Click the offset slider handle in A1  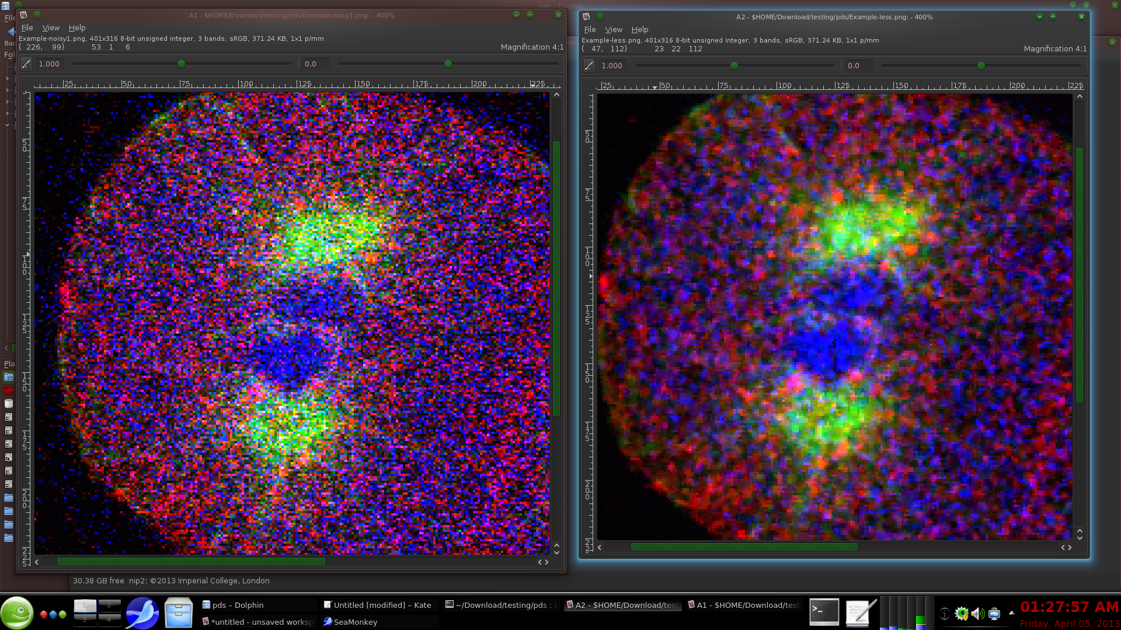[448, 64]
